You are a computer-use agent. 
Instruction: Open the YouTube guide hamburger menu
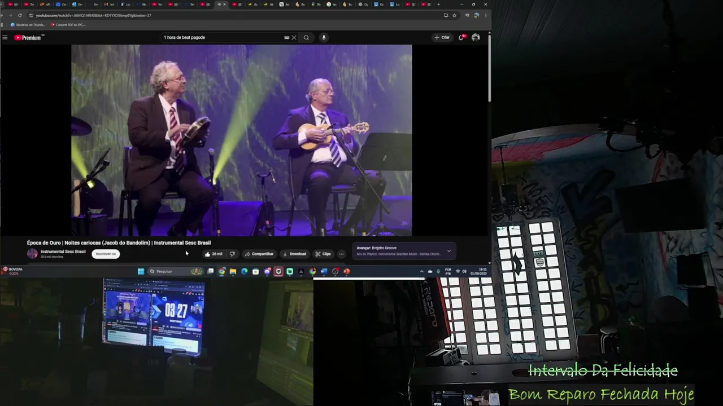(5, 38)
